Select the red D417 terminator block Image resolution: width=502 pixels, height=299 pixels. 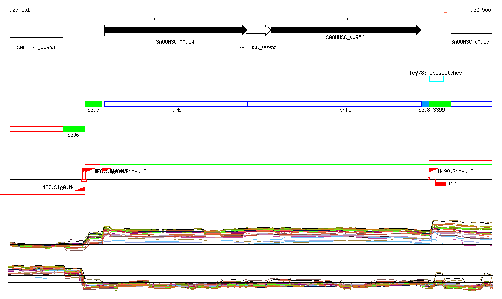point(440,184)
